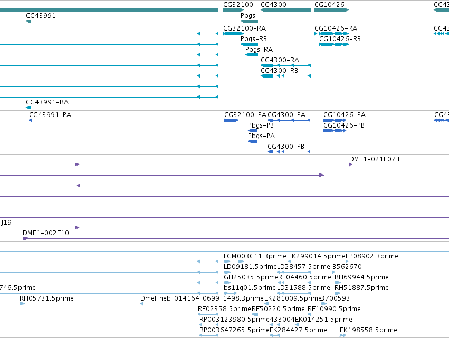Open the EK198558.5prime EST label
Image resolution: width=449 pixels, height=338 pixels.
[368, 330]
